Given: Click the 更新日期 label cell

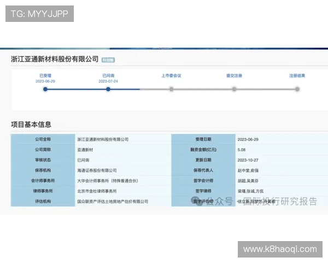Looking at the screenshot, I should tap(203, 160).
